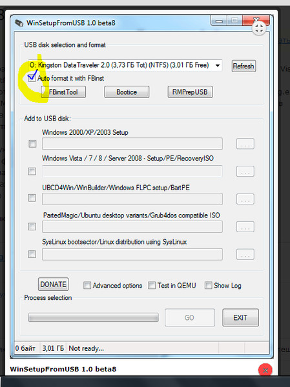Toggle the Show Log checkbox

point(209,285)
